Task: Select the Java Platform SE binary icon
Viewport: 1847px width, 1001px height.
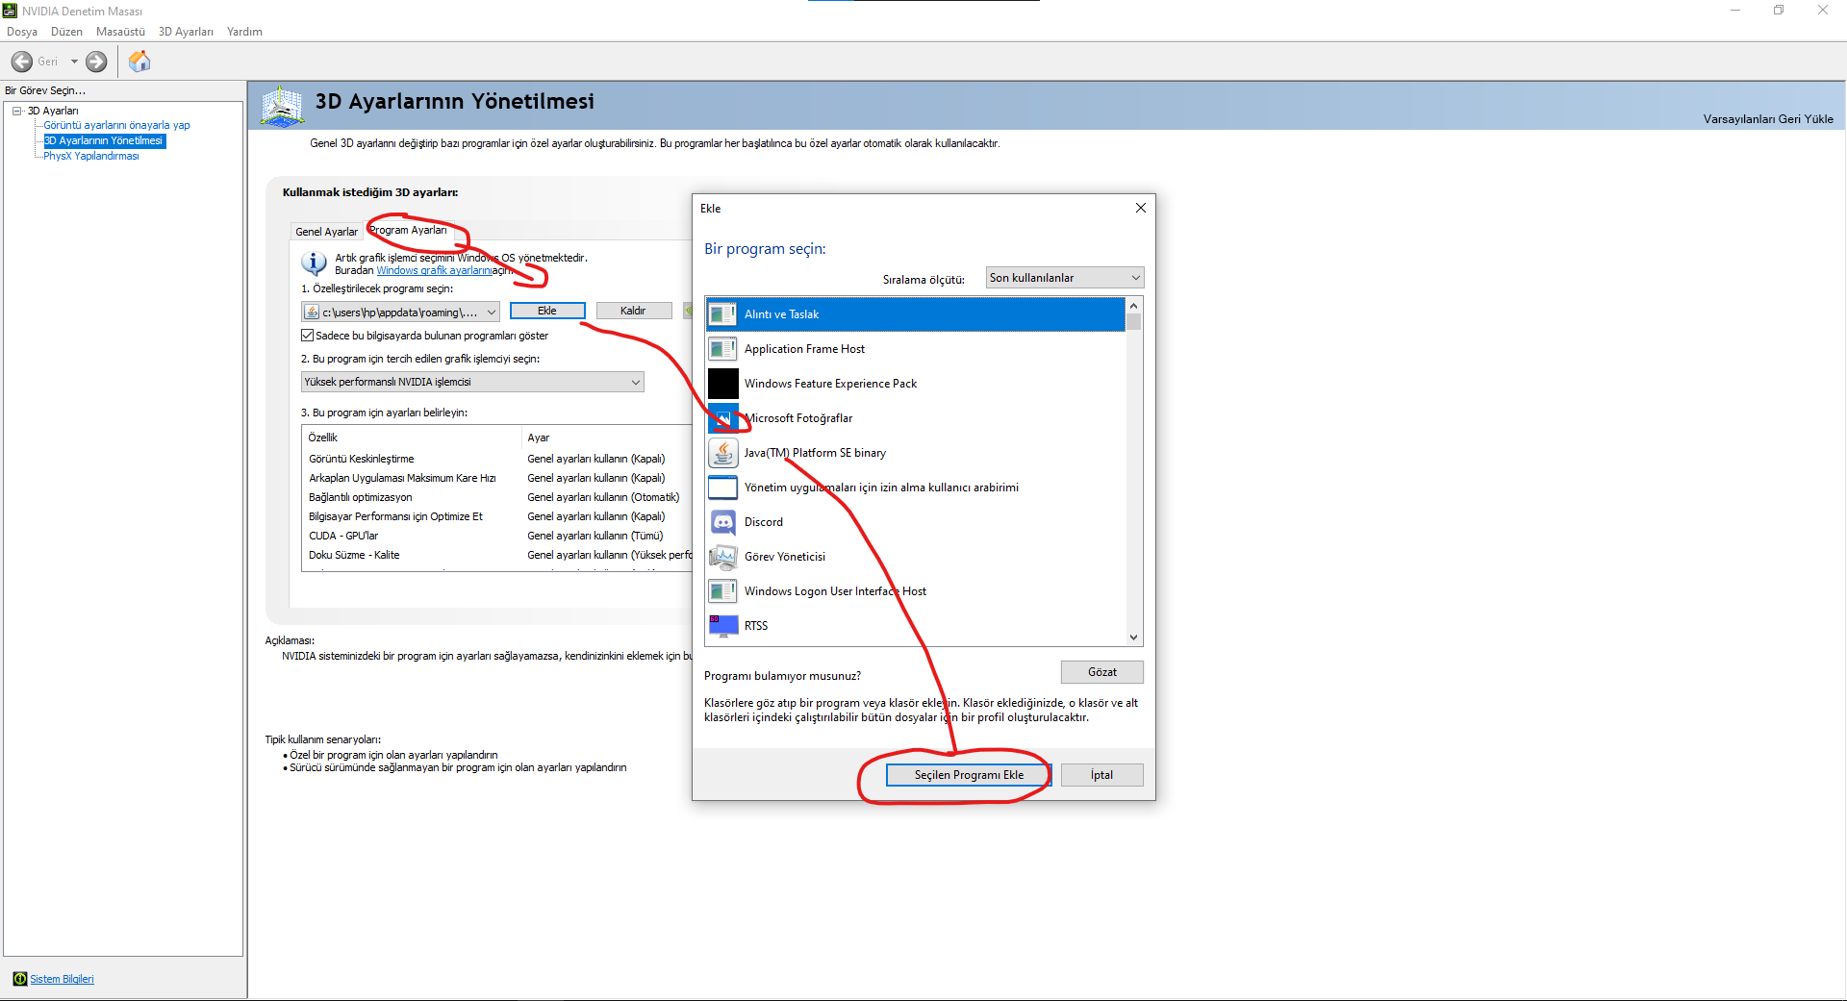Action: pos(722,453)
